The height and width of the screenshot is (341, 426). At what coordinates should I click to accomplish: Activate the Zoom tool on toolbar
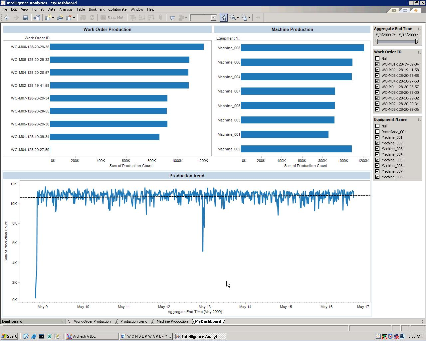[x=233, y=18]
